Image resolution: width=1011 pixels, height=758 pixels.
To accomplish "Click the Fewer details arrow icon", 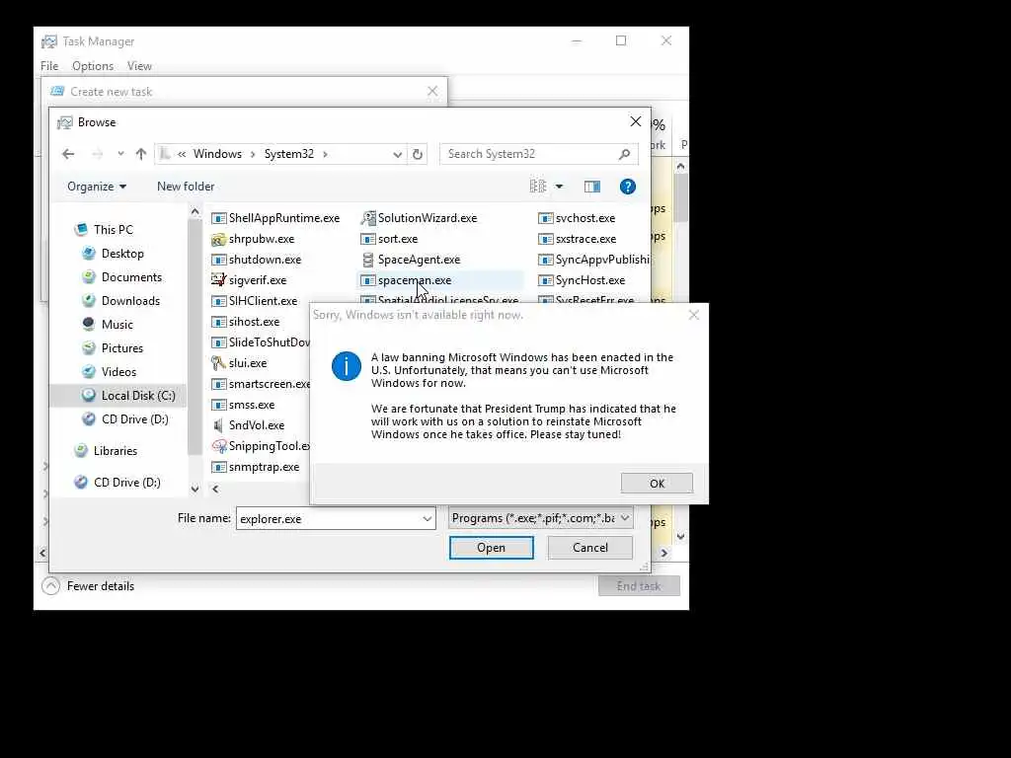I will (x=51, y=586).
